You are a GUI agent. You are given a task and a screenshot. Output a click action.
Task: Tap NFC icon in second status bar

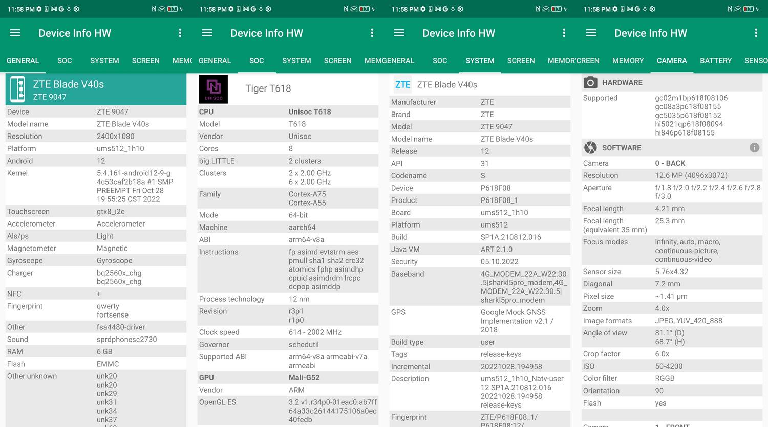tap(346, 9)
